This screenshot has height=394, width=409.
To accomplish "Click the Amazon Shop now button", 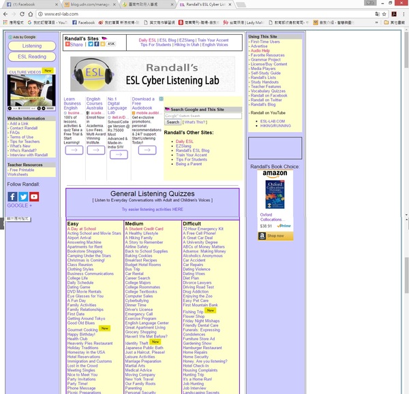I will tap(275, 236).
